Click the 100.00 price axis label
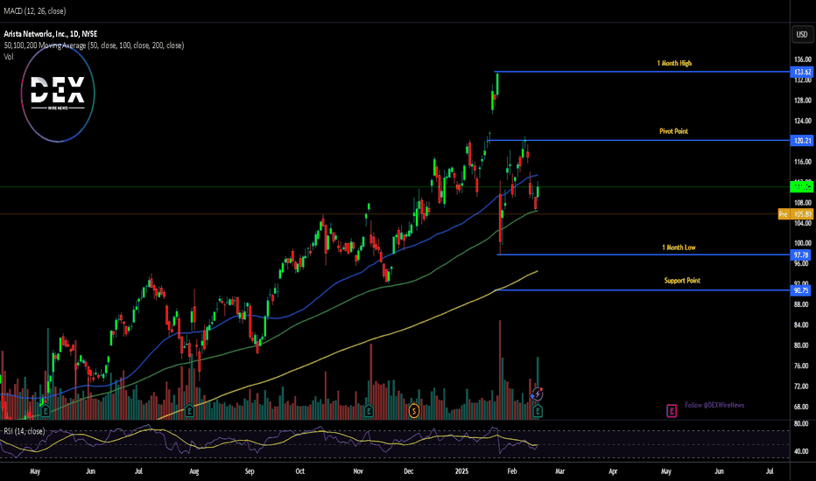 [803, 243]
